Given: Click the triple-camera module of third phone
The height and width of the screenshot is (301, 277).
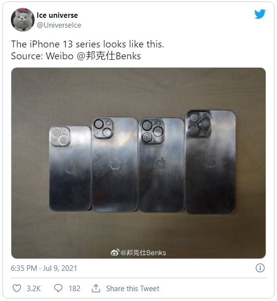Looking at the screenshot, I should point(152,131).
